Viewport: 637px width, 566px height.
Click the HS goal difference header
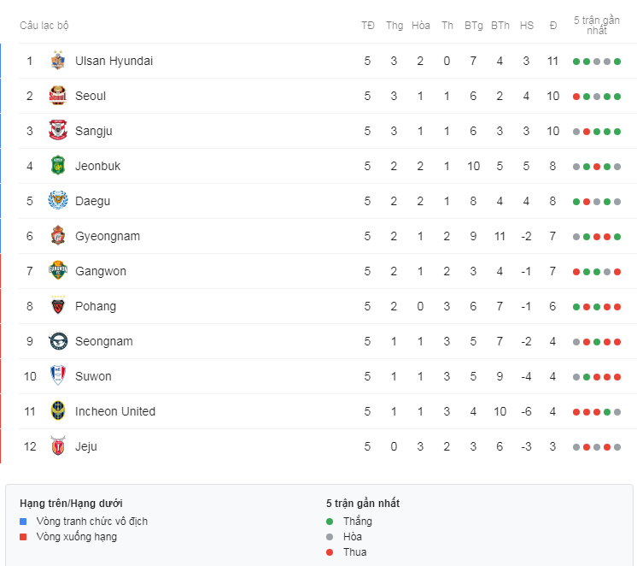(527, 26)
